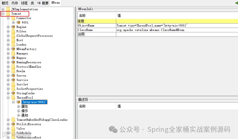
Task: Click the NamingResources bean icon
Action: 13,62
